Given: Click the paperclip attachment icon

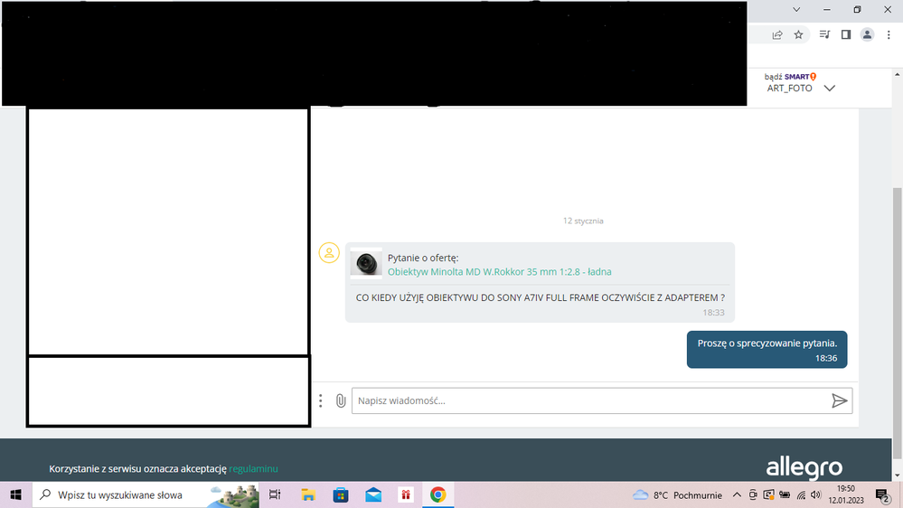Looking at the screenshot, I should click(341, 400).
